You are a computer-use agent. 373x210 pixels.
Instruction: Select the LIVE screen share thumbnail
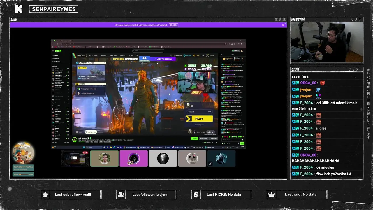point(75,158)
